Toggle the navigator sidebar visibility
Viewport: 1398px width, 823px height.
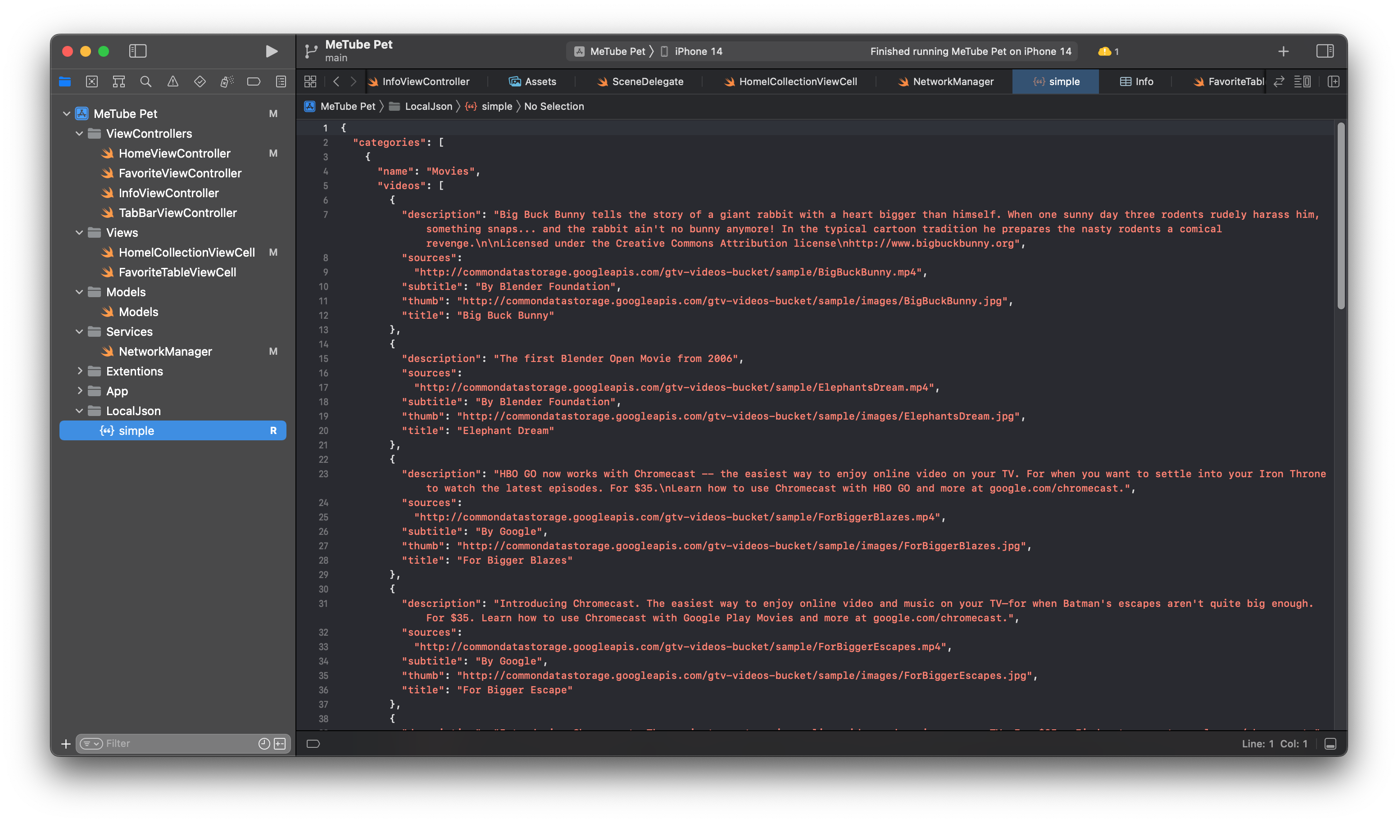[x=137, y=52]
